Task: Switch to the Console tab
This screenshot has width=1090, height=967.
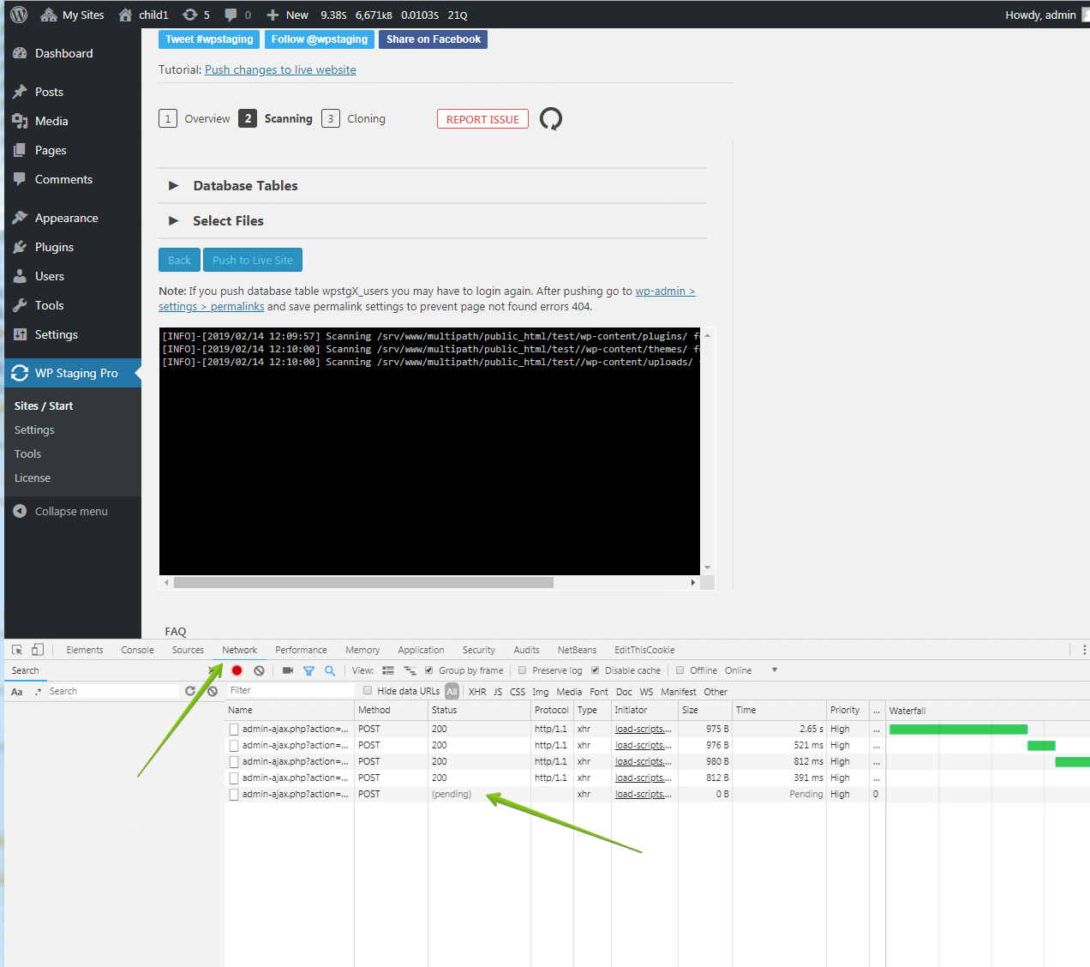Action: (x=137, y=650)
